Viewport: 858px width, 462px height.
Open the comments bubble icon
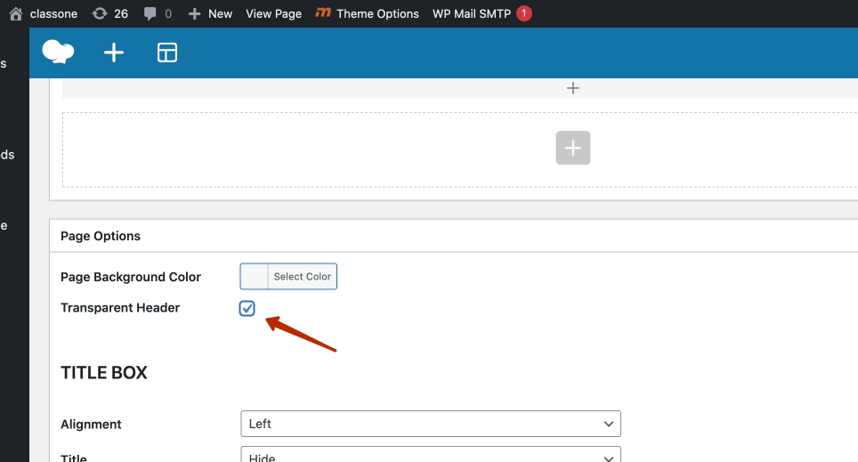(150, 13)
